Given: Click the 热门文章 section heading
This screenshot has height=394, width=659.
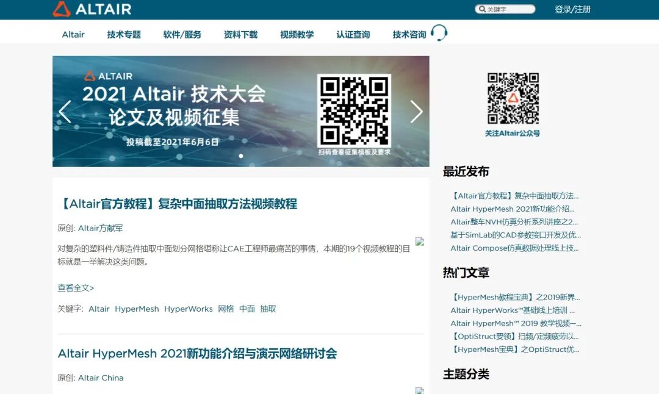Looking at the screenshot, I should (466, 273).
